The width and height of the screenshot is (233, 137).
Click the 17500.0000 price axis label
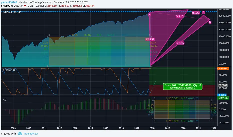224,16
